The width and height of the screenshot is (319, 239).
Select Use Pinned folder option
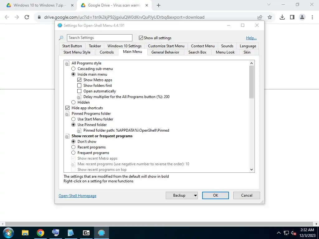(x=74, y=125)
